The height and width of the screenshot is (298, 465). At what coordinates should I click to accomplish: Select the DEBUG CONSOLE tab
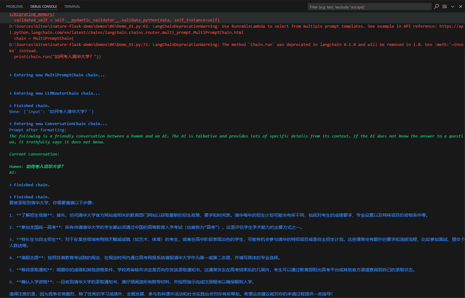(x=43, y=7)
